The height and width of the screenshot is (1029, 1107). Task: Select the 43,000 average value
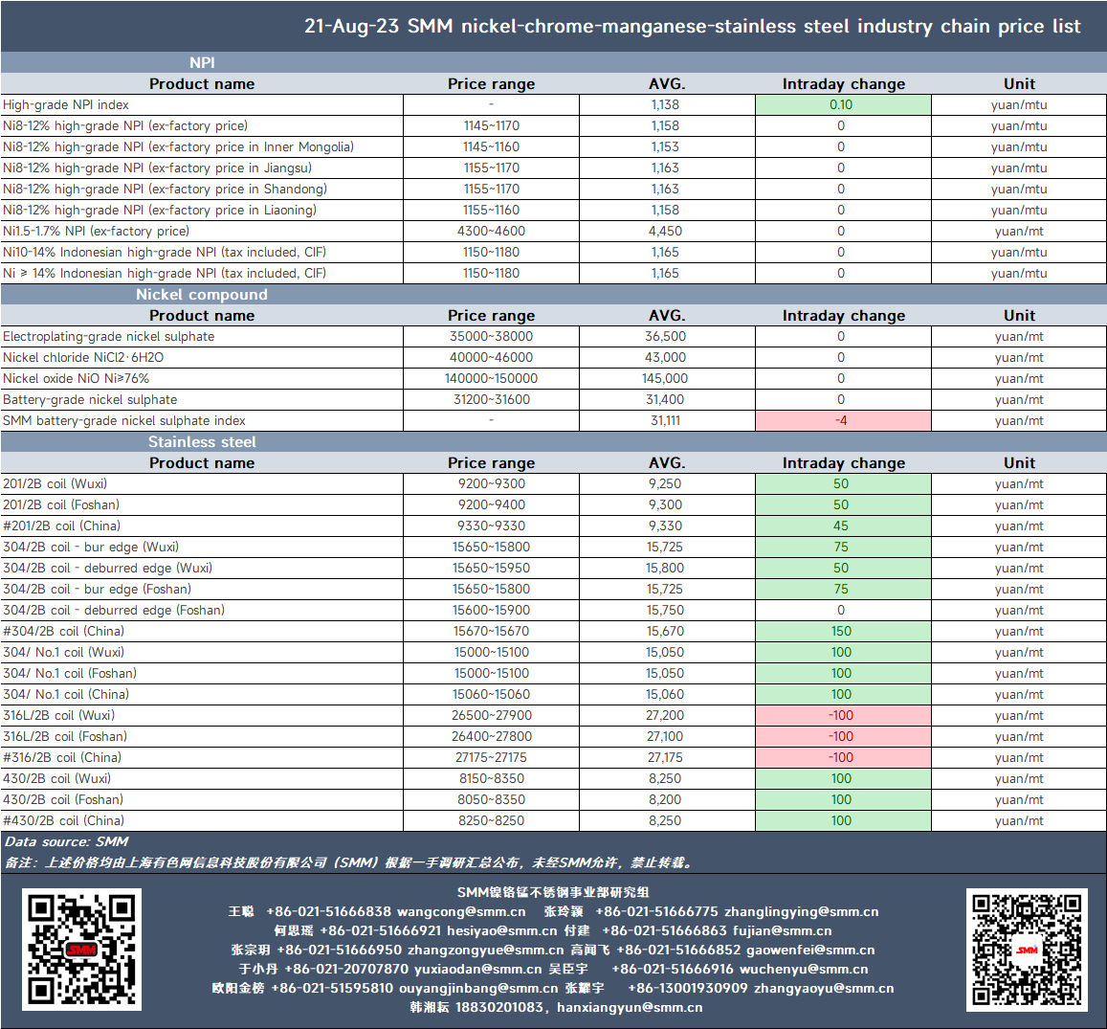tap(665, 357)
